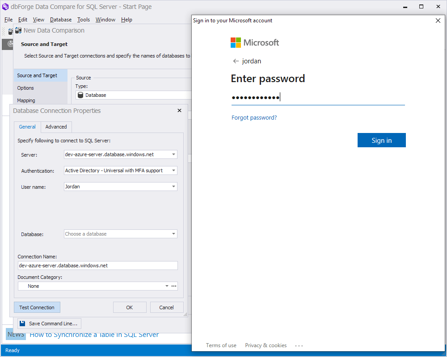Expand the Authentication dropdown

(x=174, y=170)
